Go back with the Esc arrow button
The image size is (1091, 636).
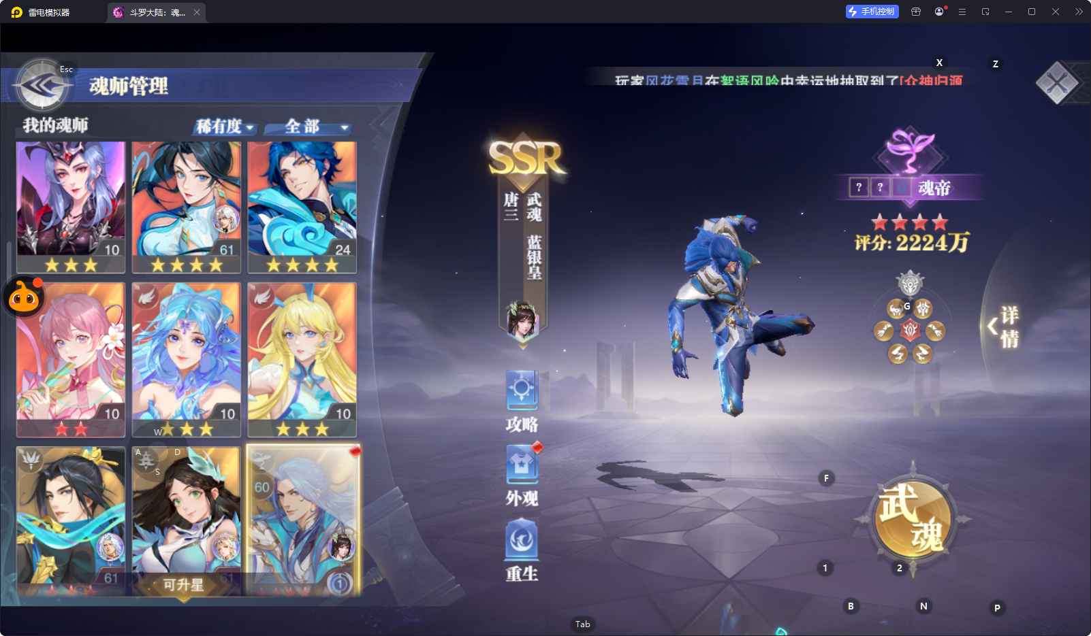click(42, 86)
